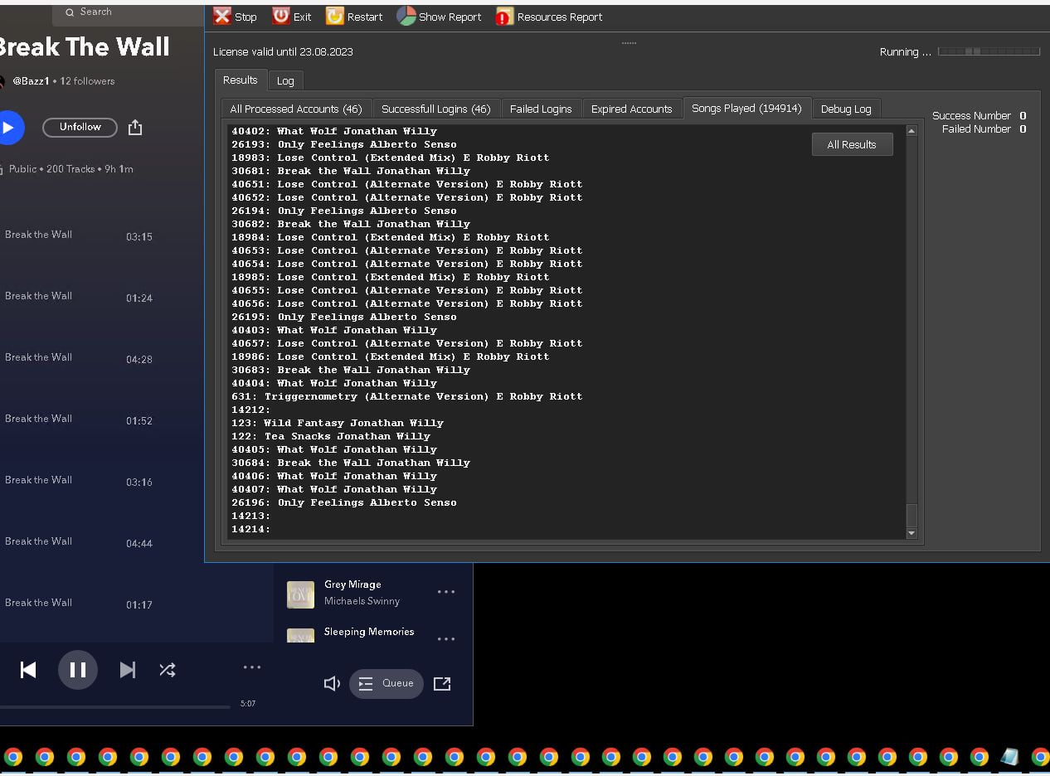Click the Exit power icon
Screen dimensions: 1050x776
point(281,16)
